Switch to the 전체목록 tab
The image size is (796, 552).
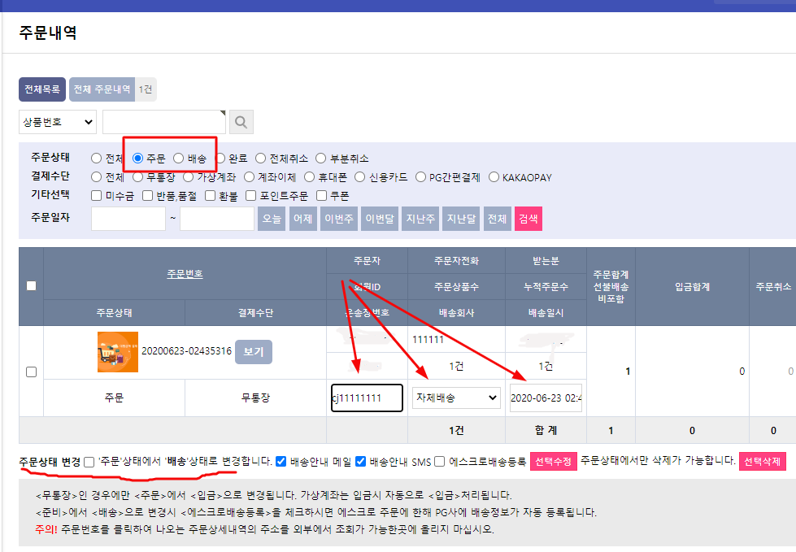coord(42,89)
